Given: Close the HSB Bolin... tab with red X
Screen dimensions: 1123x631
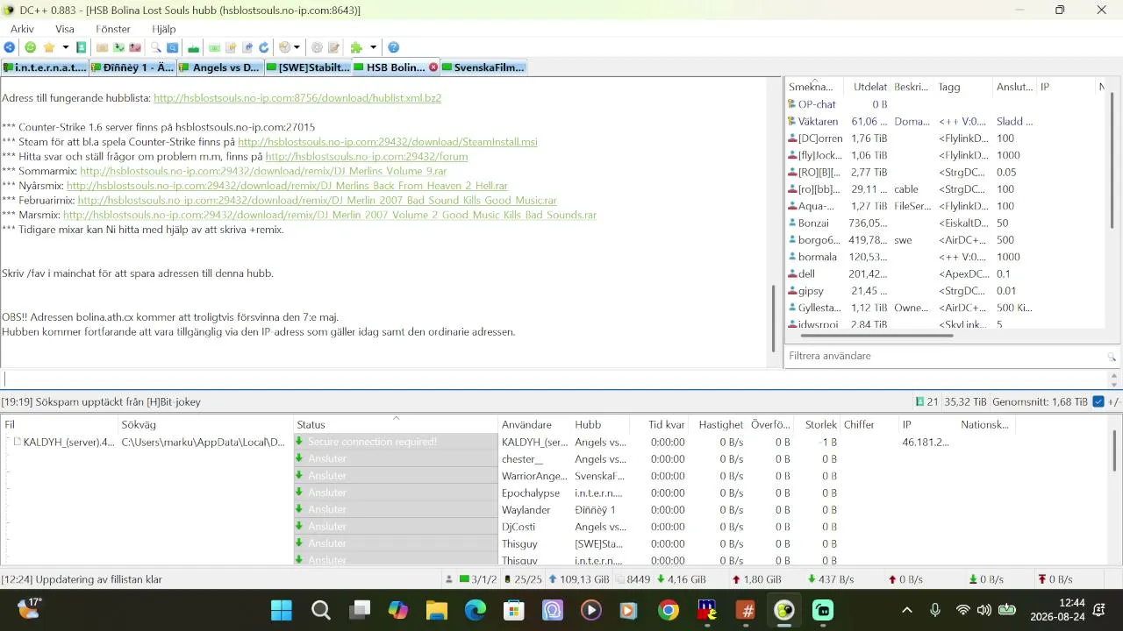Looking at the screenshot, I should point(433,67).
